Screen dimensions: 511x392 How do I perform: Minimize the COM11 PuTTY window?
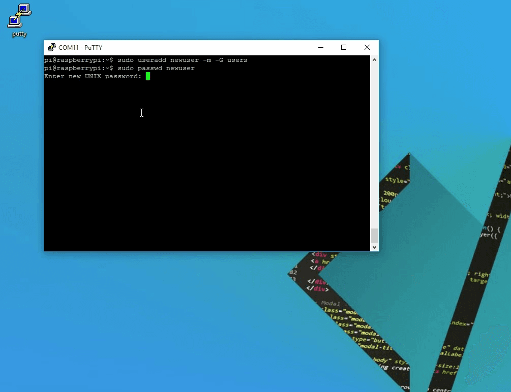tap(321, 48)
